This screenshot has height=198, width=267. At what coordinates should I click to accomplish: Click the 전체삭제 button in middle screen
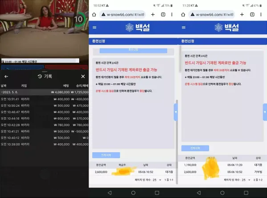click(106, 155)
